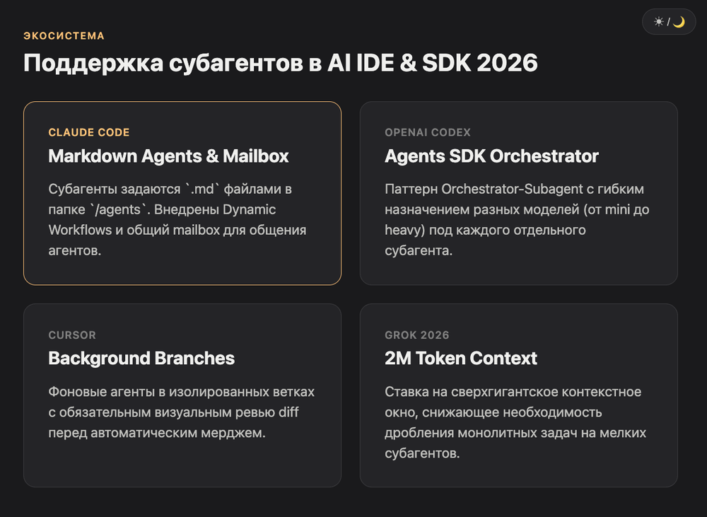Click the GROK 2026 label
The height and width of the screenshot is (517, 707).
[417, 335]
